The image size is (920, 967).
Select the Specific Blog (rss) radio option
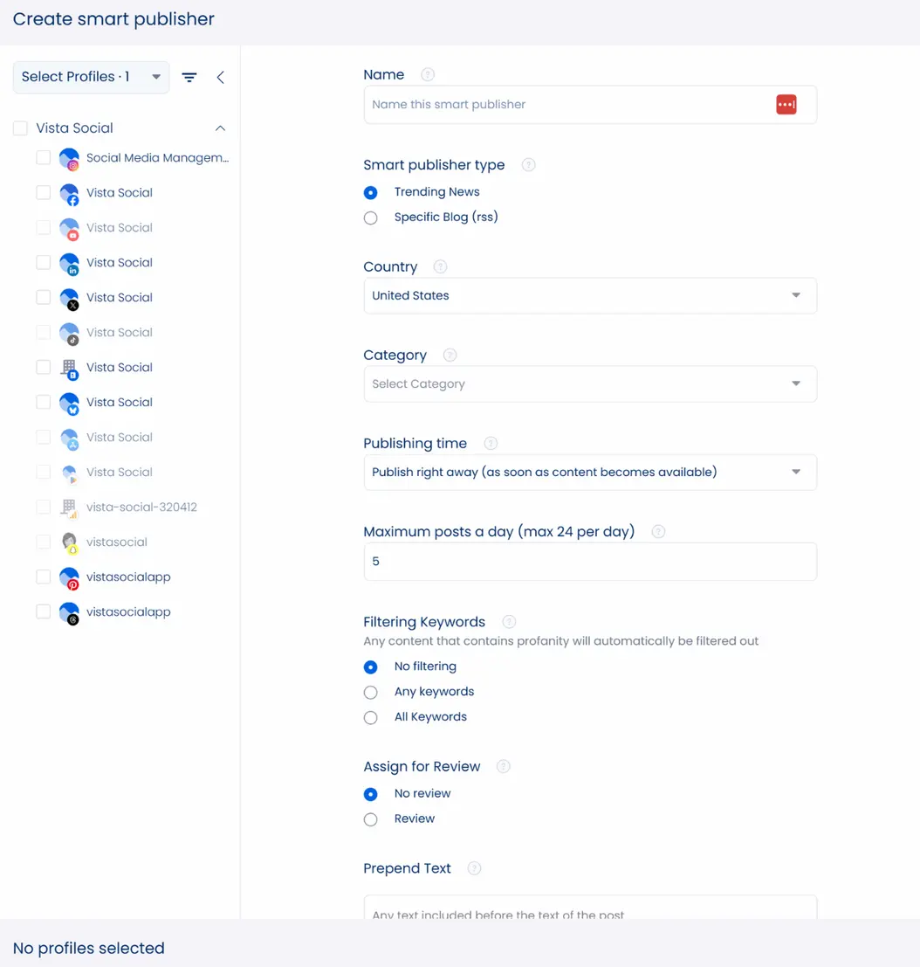(x=371, y=218)
